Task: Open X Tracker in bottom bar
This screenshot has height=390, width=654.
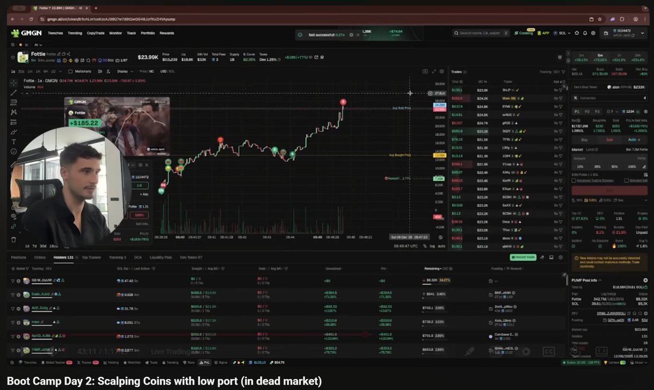Action: coord(88,362)
